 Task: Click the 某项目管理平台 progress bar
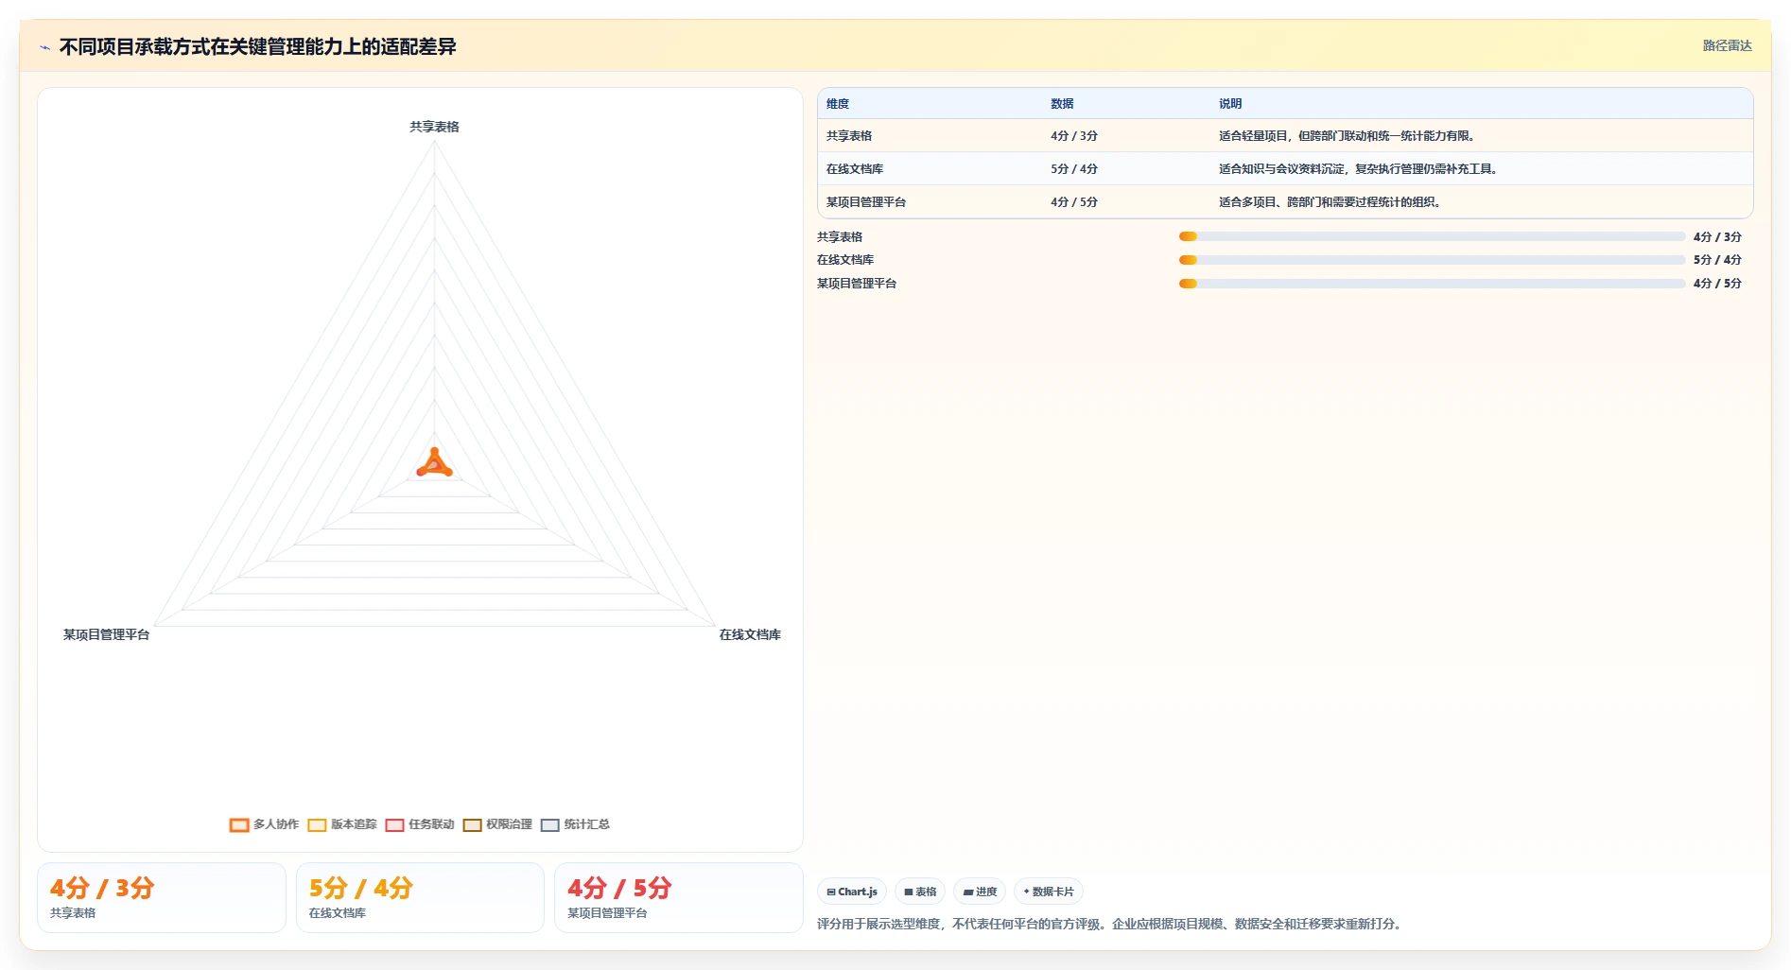[1432, 284]
